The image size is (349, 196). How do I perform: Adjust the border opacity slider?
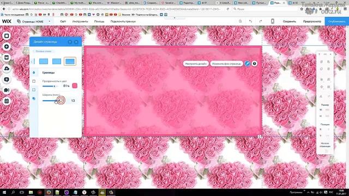pyautogui.click(x=50, y=86)
